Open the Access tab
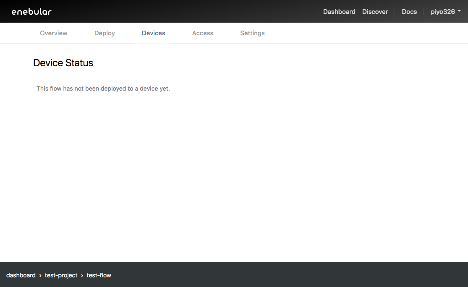The width and height of the screenshot is (468, 287). coord(203,33)
